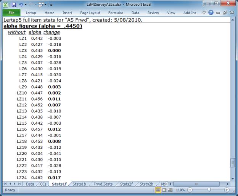The width and height of the screenshot is (238, 196).
Task: Adjust the zoom slider handle
Action: (209, 190)
